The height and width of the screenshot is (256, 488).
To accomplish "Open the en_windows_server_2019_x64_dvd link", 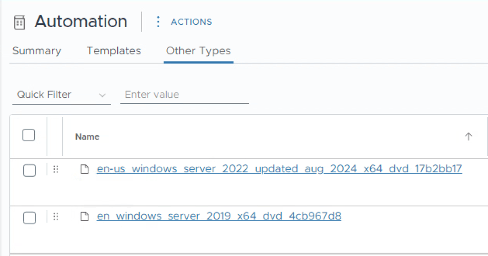I will [219, 216].
